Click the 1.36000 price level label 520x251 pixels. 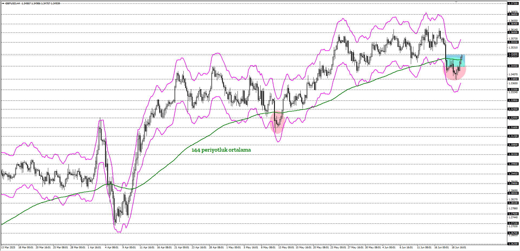513,32
